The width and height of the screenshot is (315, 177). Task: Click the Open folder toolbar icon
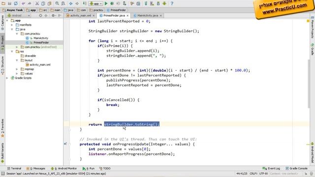pos(3,3)
